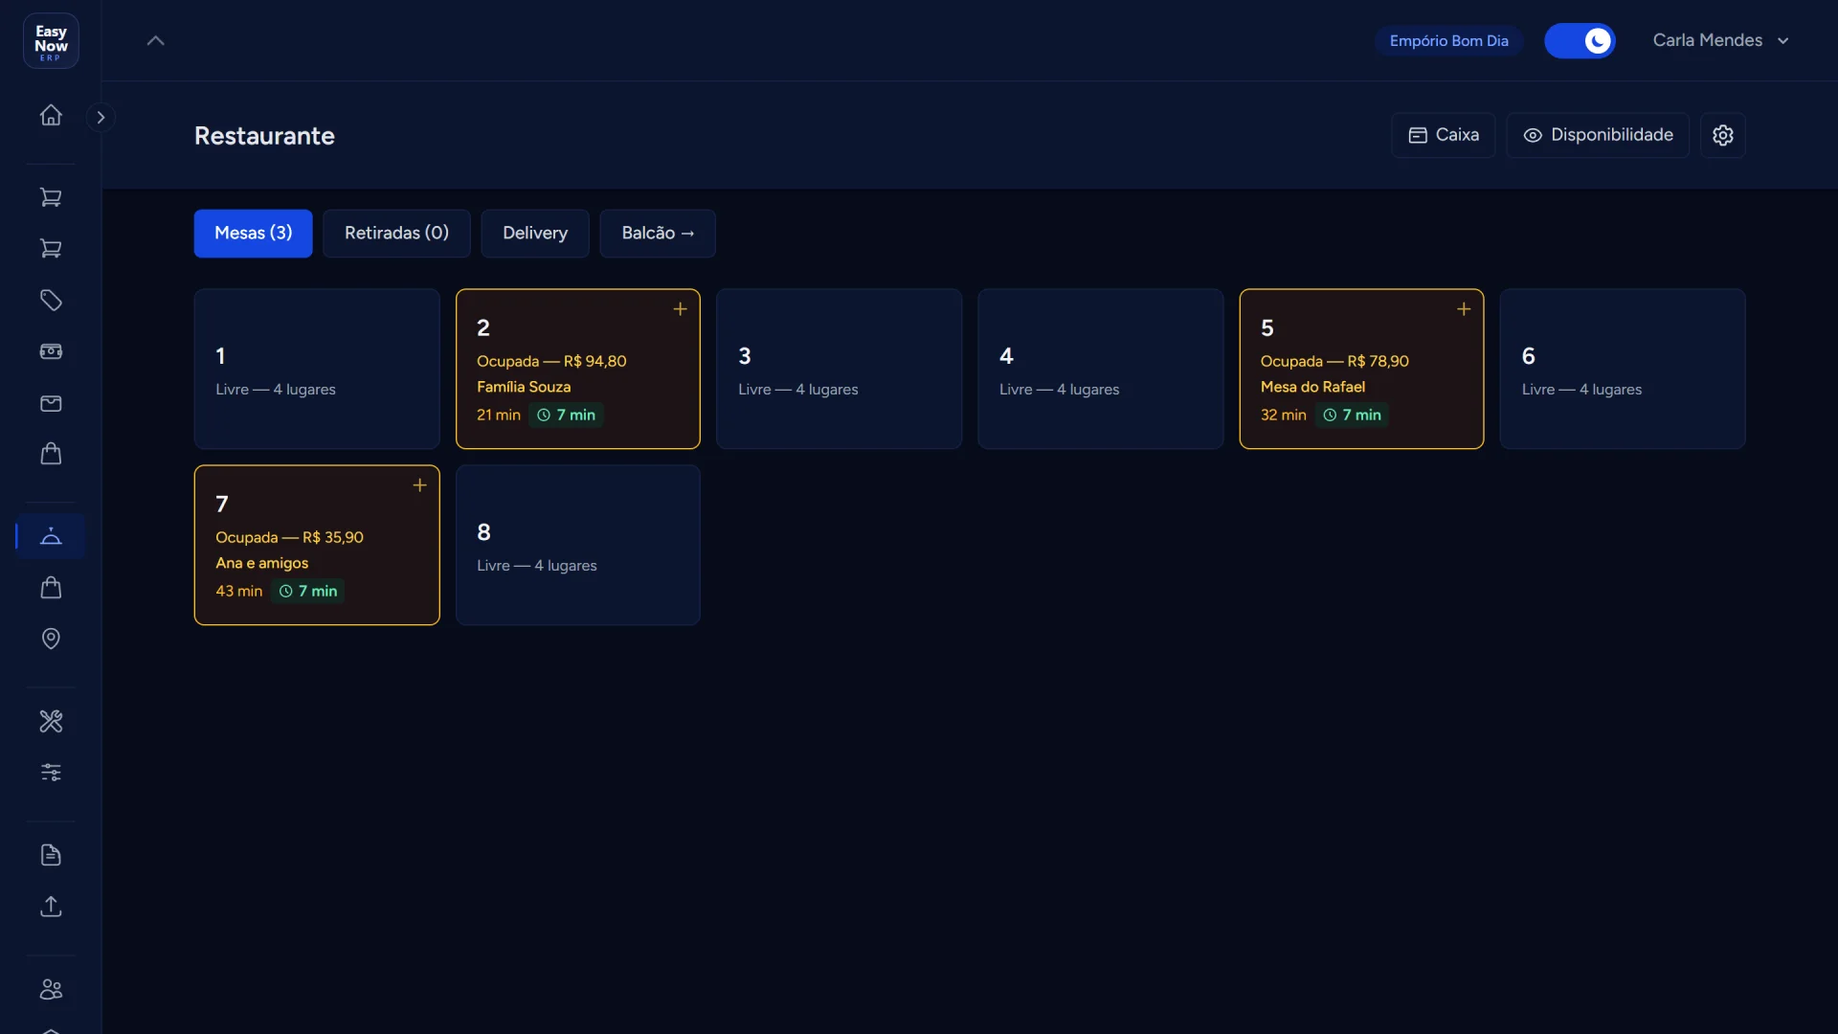1838x1034 pixels.
Task: Add item to table 7 with plus icon
Action: (419, 485)
